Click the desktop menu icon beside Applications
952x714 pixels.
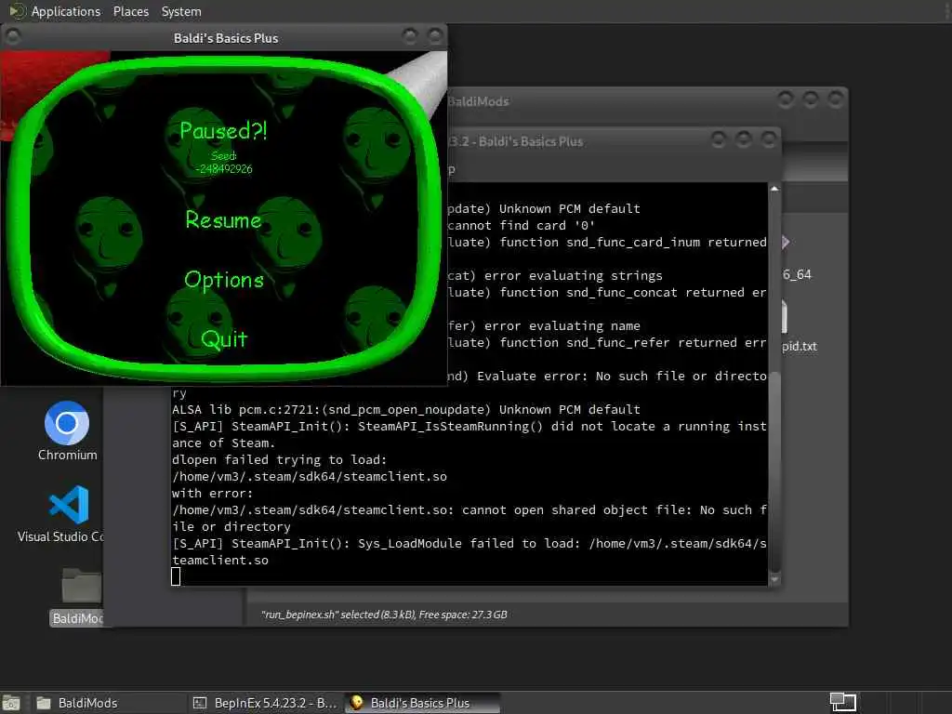click(17, 11)
